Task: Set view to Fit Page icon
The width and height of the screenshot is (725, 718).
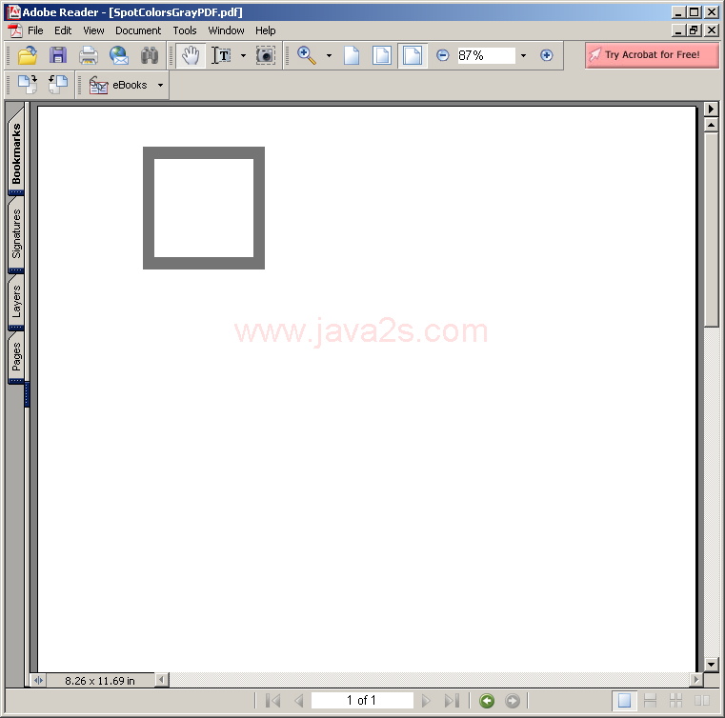Action: (x=382, y=55)
